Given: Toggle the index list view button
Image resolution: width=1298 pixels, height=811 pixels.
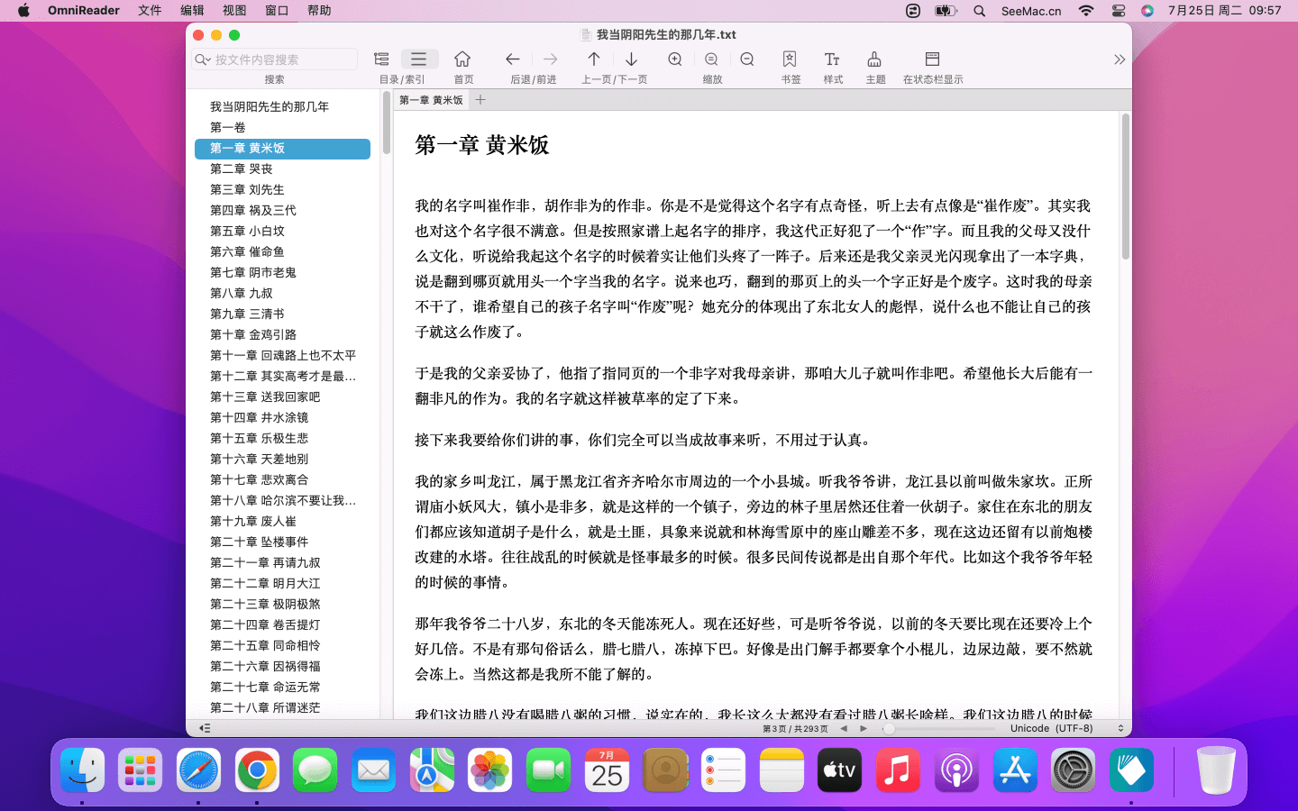Looking at the screenshot, I should coord(419,59).
